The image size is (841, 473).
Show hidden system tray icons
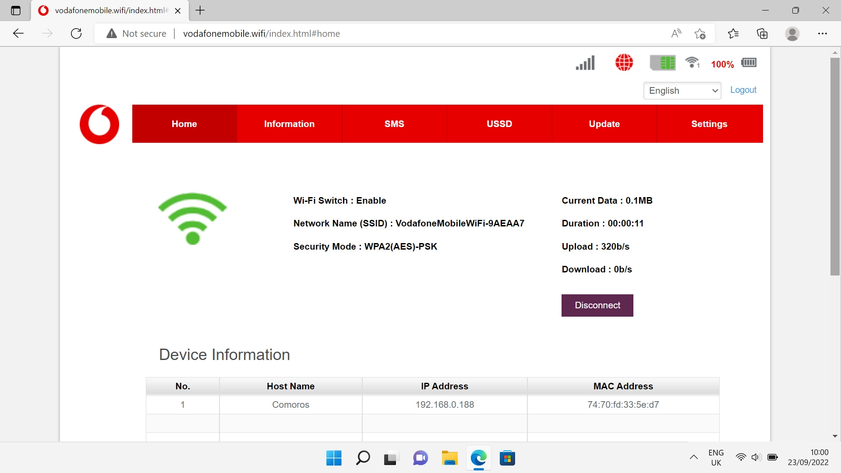[693, 457]
